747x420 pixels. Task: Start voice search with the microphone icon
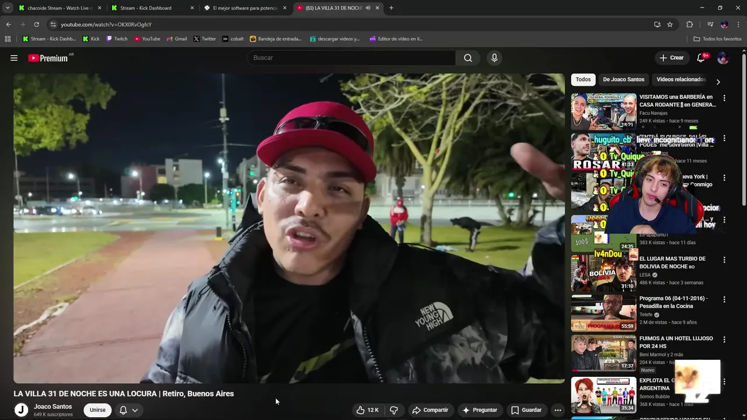coord(494,58)
